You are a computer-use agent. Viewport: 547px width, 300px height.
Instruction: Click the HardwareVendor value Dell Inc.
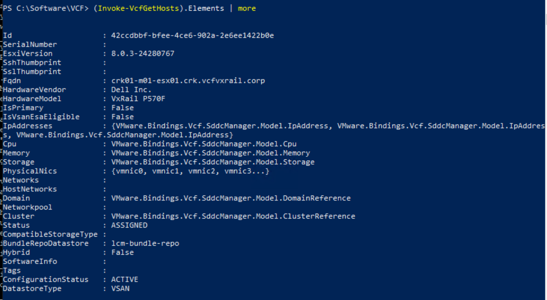(x=131, y=90)
